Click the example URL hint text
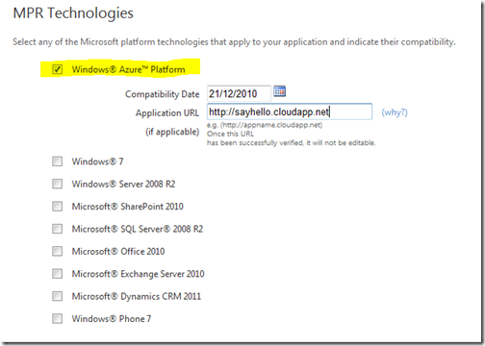This screenshot has height=346, width=485. (x=265, y=125)
